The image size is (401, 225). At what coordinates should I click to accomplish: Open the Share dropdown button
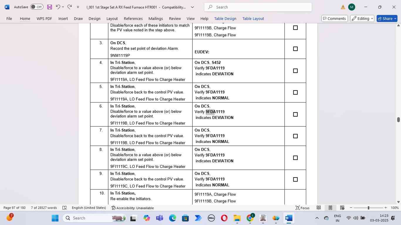[387, 18]
